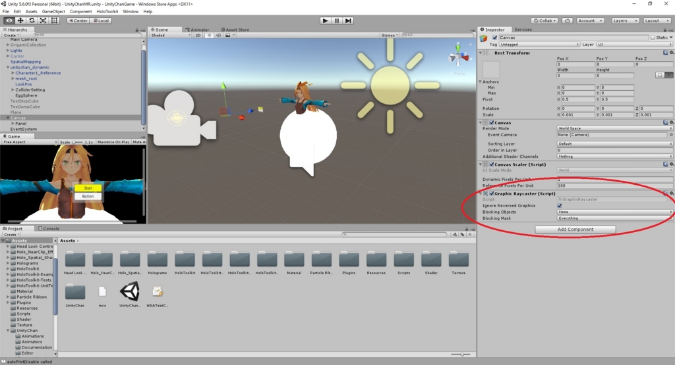Click the anchor presets box

[491, 70]
